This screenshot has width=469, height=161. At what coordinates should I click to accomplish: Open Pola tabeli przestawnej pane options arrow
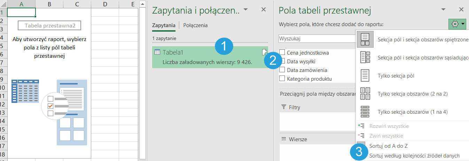[443, 9]
